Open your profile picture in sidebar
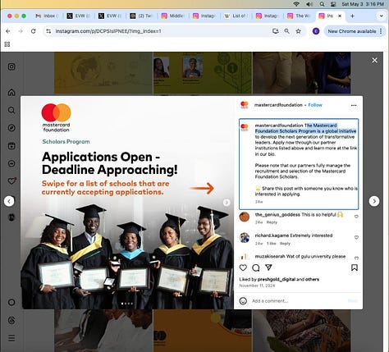This screenshot has height=352, width=389. [11, 217]
